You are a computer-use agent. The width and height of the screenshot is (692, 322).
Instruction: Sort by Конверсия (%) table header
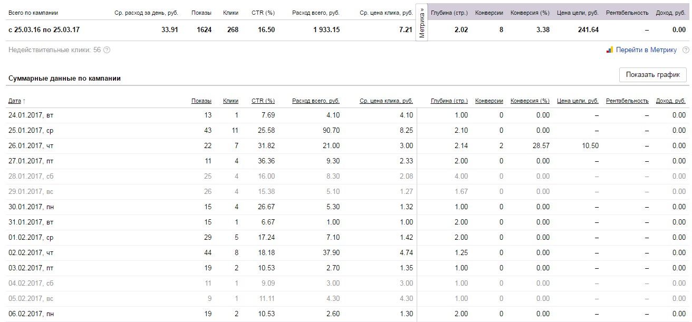pyautogui.click(x=530, y=101)
